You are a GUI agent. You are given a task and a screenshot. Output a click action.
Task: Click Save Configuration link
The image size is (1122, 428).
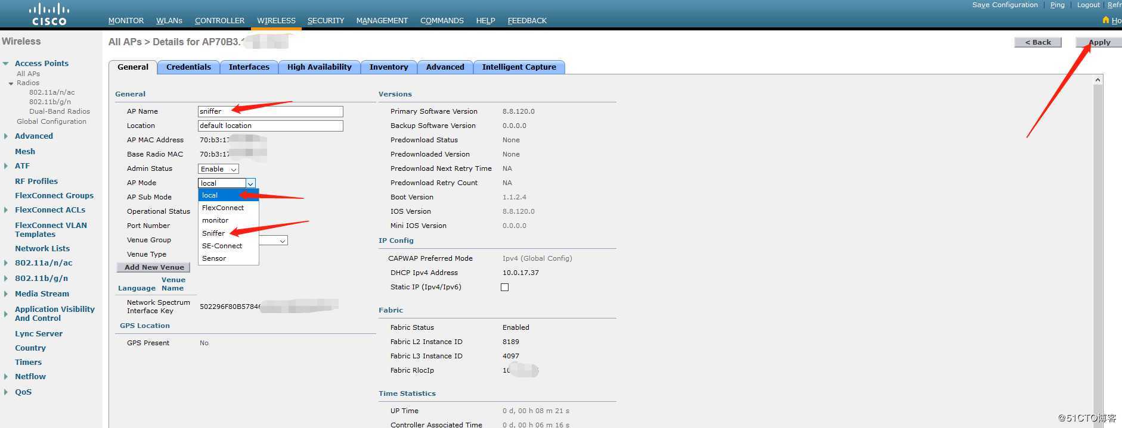(x=1005, y=5)
